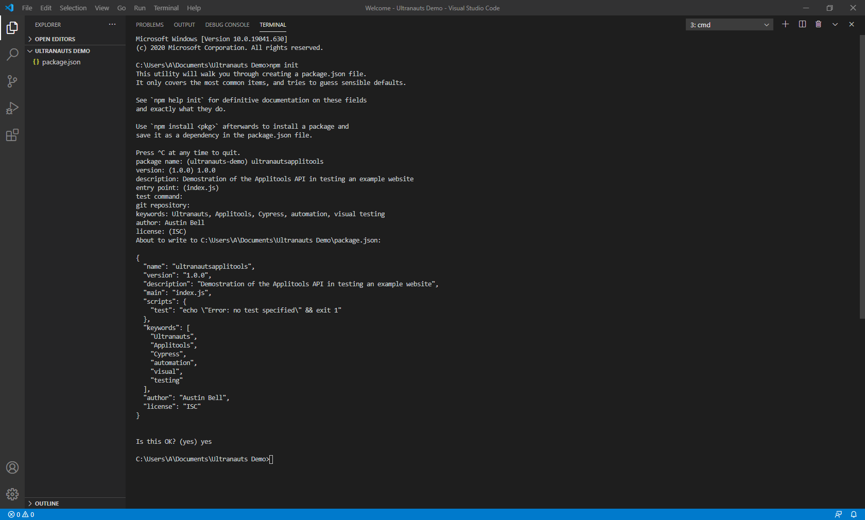The width and height of the screenshot is (865, 520).
Task: Open the Selection menu
Action: [x=73, y=8]
